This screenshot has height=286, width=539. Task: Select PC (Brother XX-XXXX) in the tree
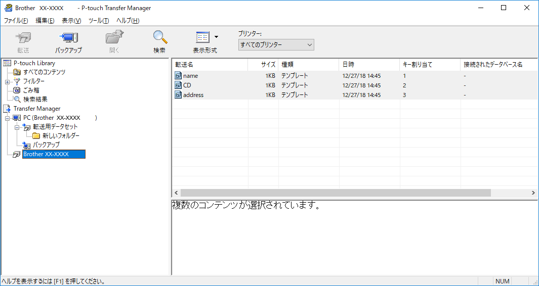[x=60, y=118]
